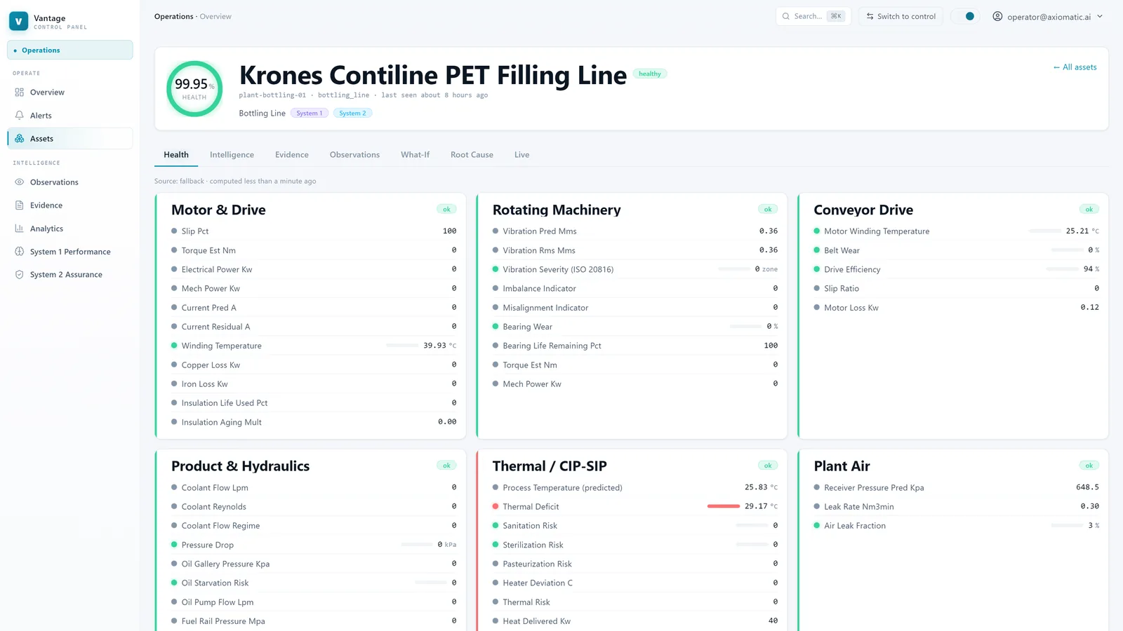The image size is (1123, 631).
Task: Click the Assets icon in sidebar
Action: pyautogui.click(x=20, y=139)
